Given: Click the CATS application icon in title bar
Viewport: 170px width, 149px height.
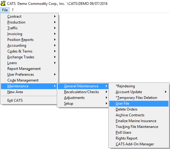Looking at the screenshot, I should pyautogui.click(x=3, y=3).
